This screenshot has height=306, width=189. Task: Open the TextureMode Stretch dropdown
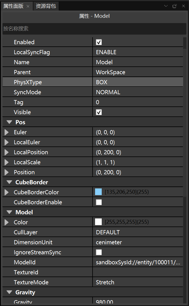pos(138,282)
